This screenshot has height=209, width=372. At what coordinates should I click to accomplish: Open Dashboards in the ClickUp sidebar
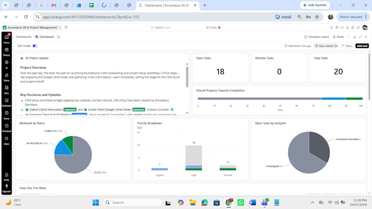click(7, 102)
